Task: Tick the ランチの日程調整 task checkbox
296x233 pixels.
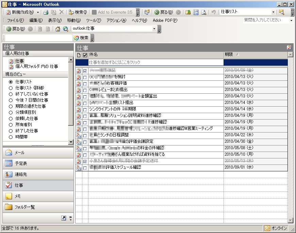Action: pyautogui.click(x=85, y=135)
